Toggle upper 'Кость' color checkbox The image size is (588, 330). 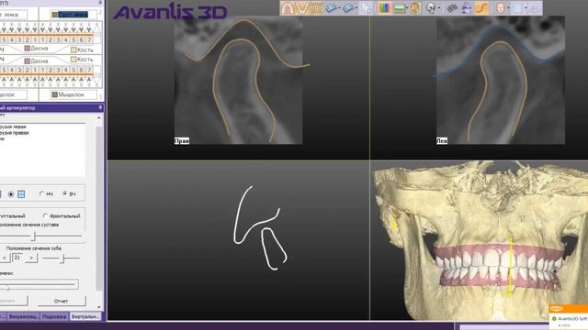(73, 49)
